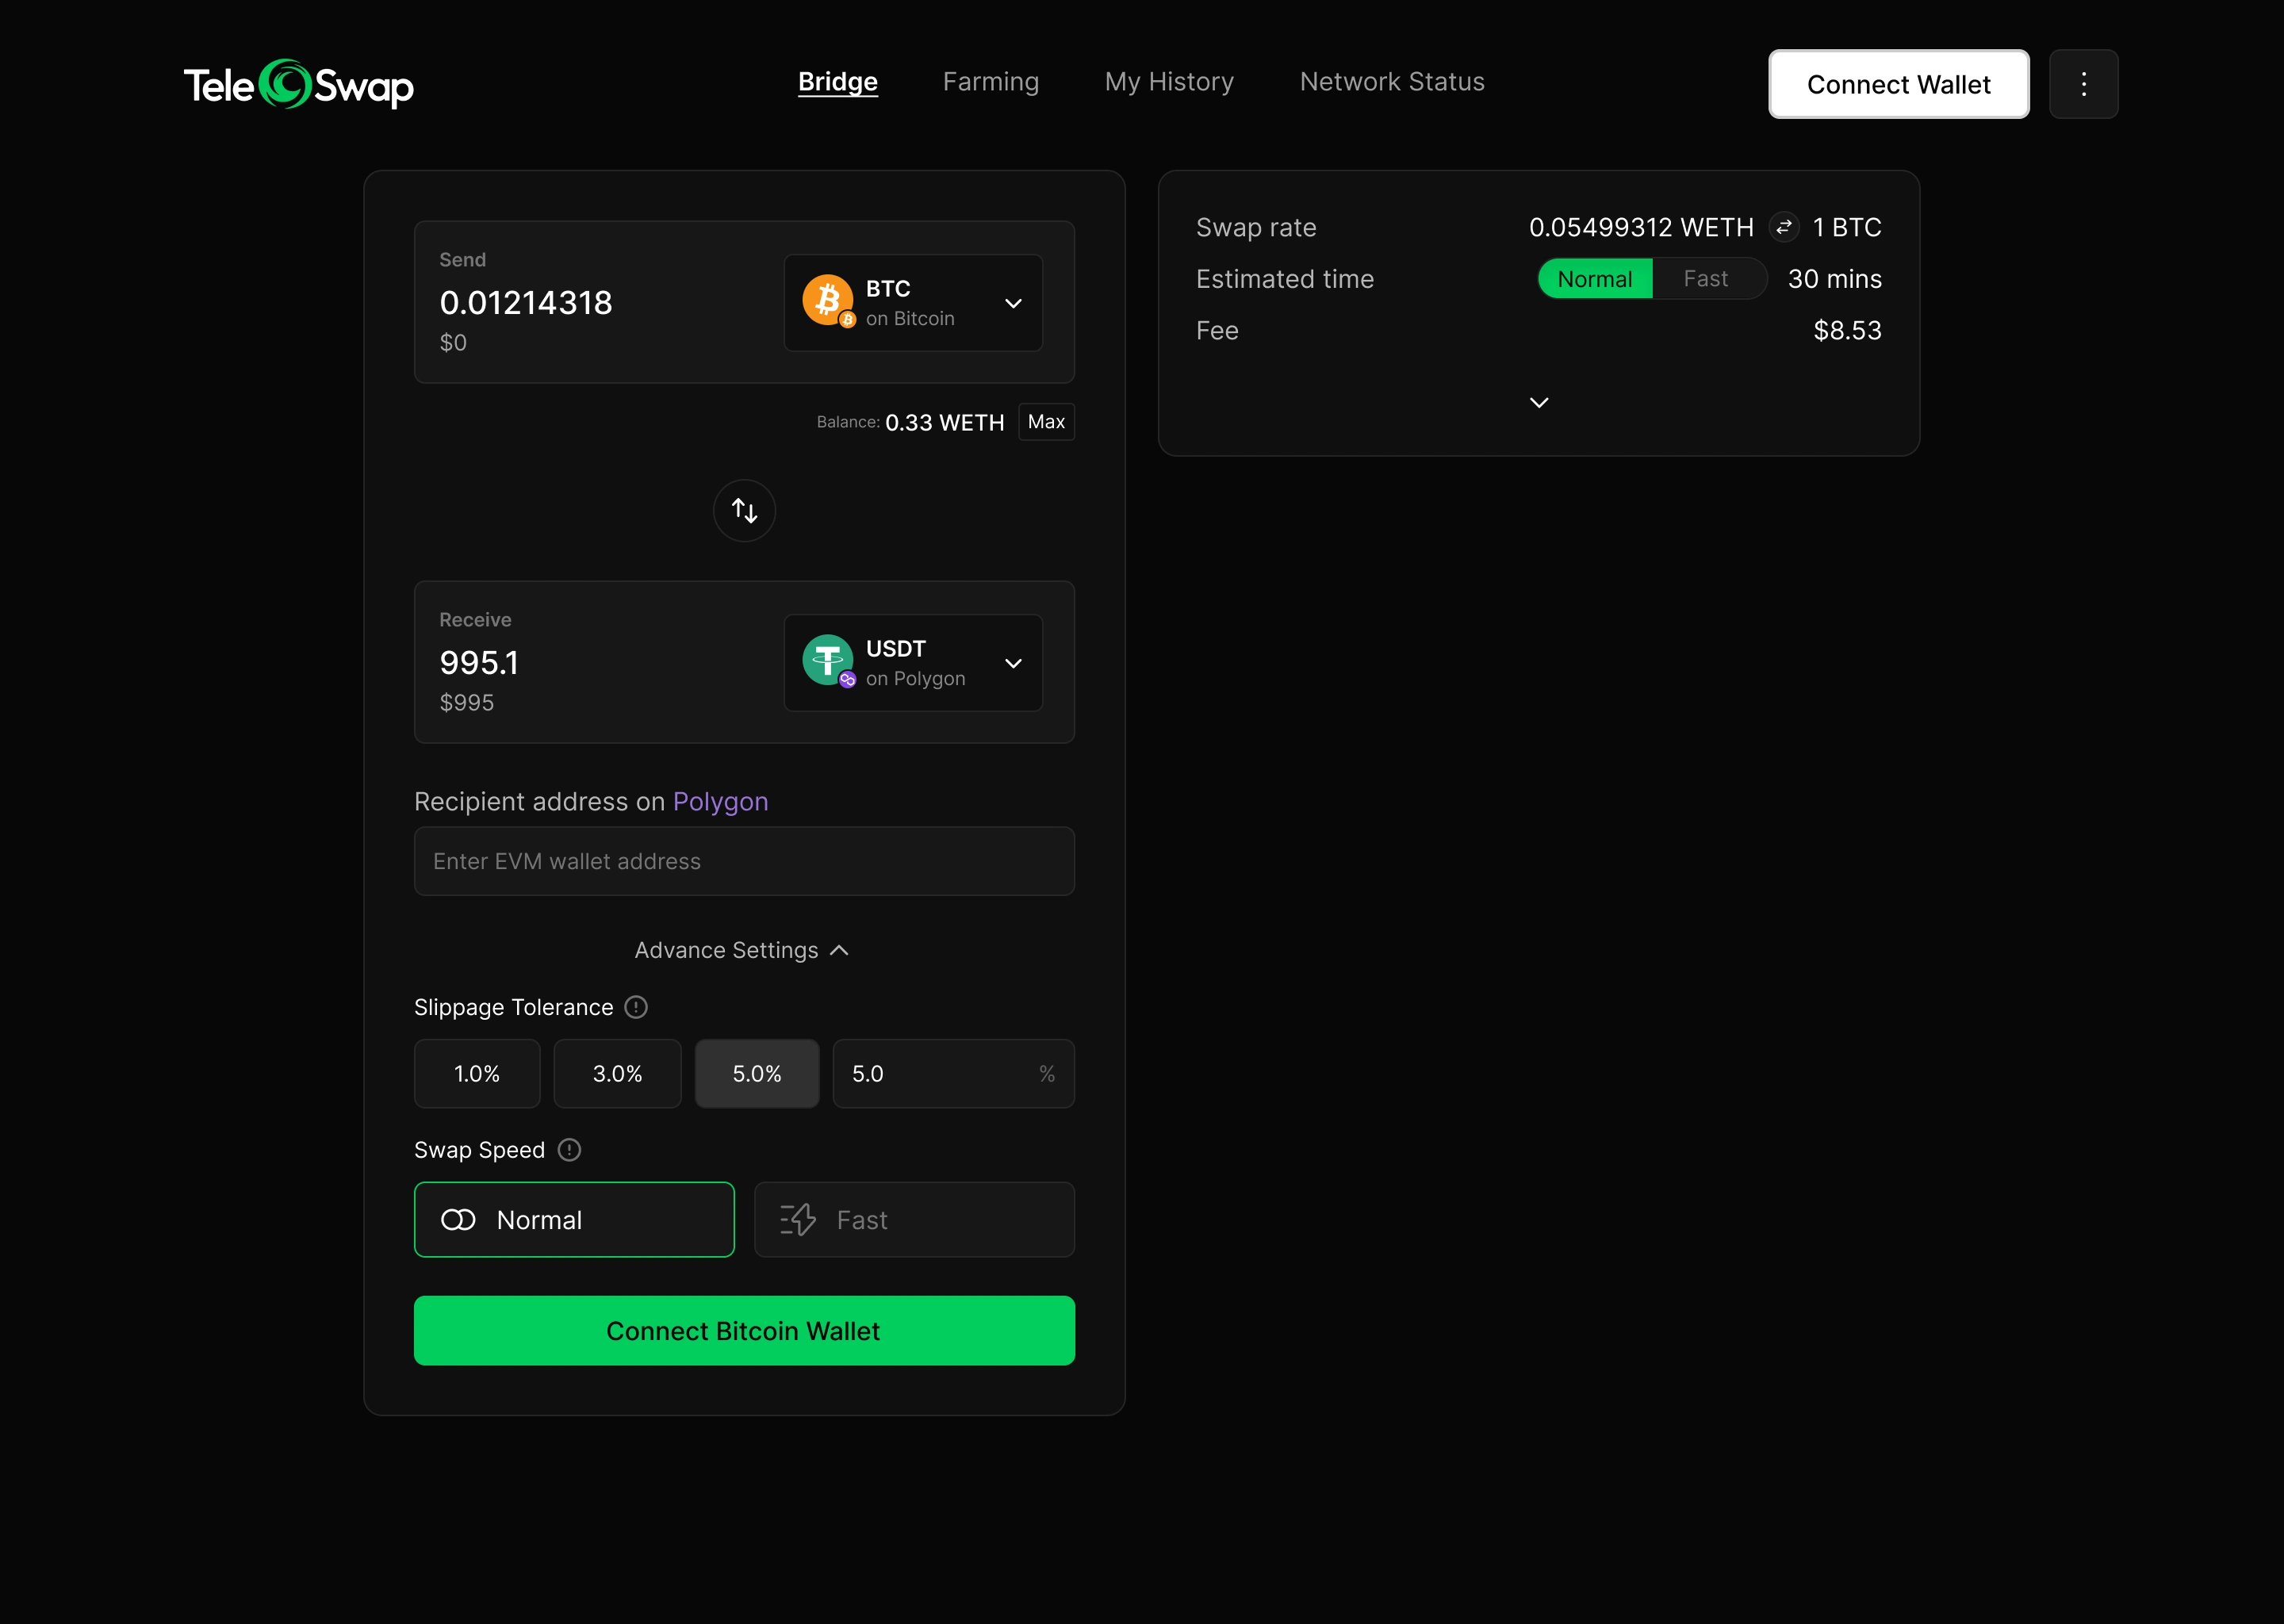Click the Bitcoin coin icon
The width and height of the screenshot is (2284, 1624).
pos(827,300)
